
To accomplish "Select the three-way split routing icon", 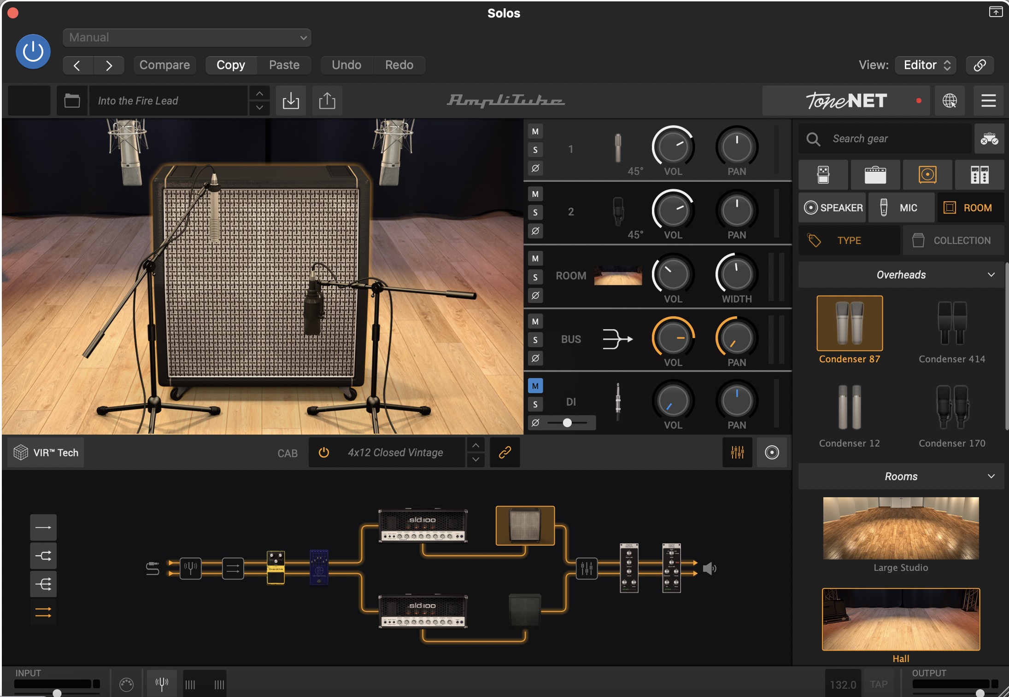I will tap(43, 584).
